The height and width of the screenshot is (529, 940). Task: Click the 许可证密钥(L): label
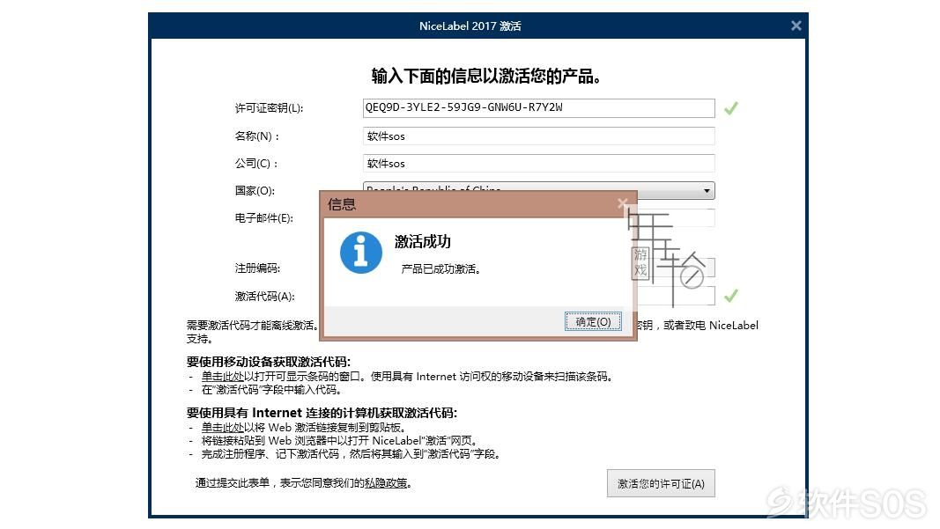click(x=269, y=108)
